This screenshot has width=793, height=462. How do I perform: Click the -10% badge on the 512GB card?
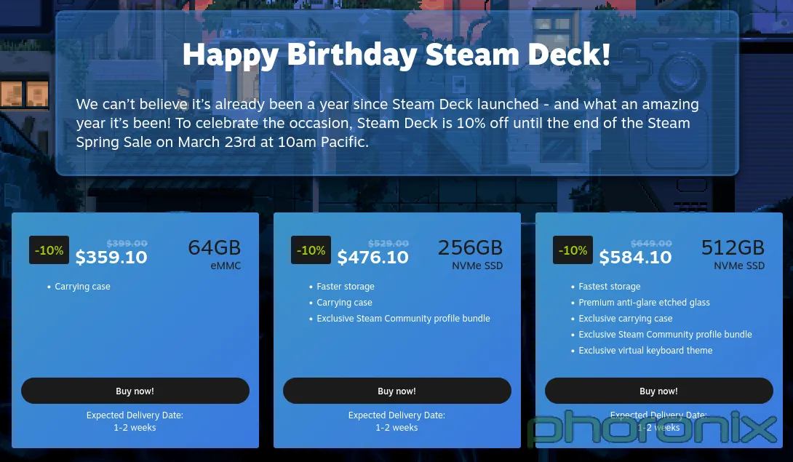573,250
